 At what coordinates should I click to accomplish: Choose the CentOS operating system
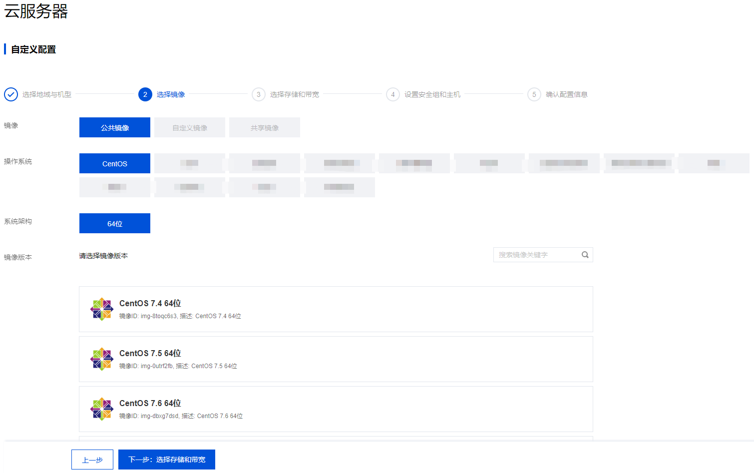[115, 163]
